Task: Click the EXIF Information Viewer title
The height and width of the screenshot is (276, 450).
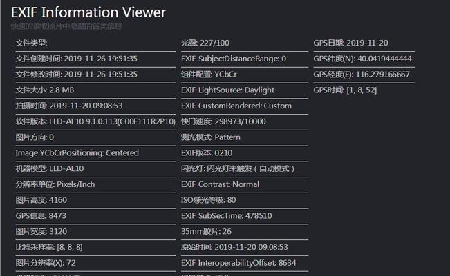Action: (88, 12)
